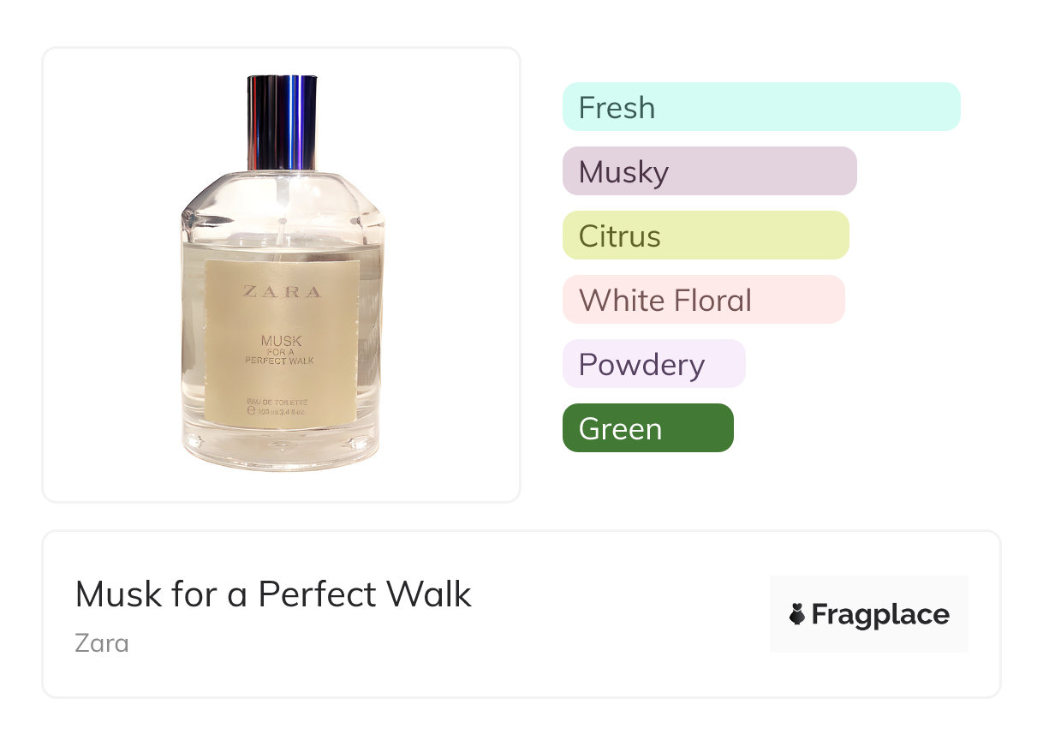Click the metallic bottle cap

point(282,122)
